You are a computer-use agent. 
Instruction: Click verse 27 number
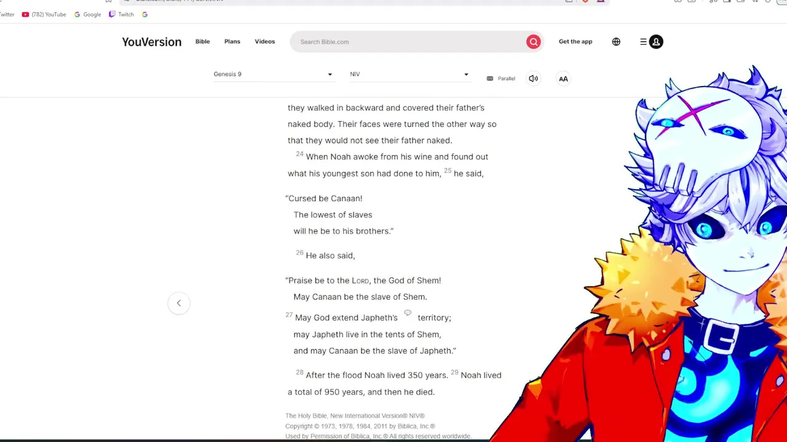tap(289, 314)
